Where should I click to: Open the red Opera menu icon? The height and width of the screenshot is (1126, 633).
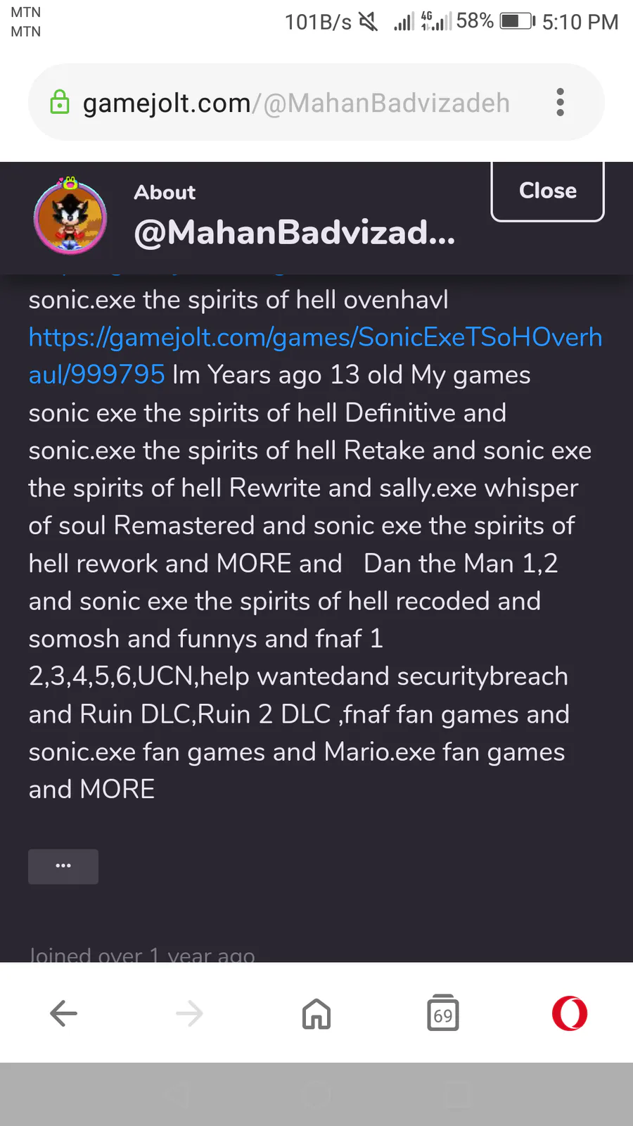tap(570, 1013)
